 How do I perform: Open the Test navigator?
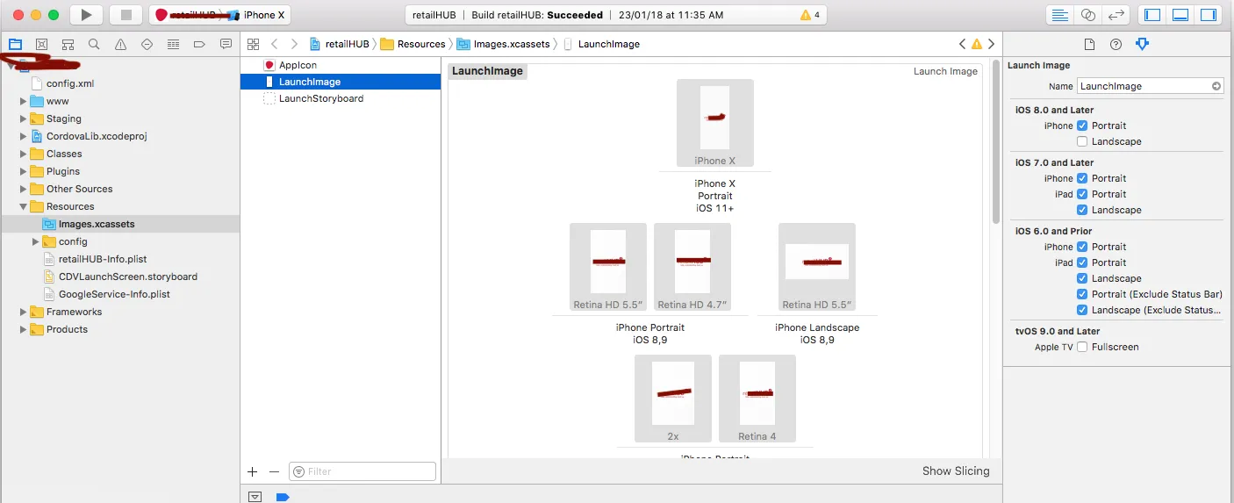[147, 44]
